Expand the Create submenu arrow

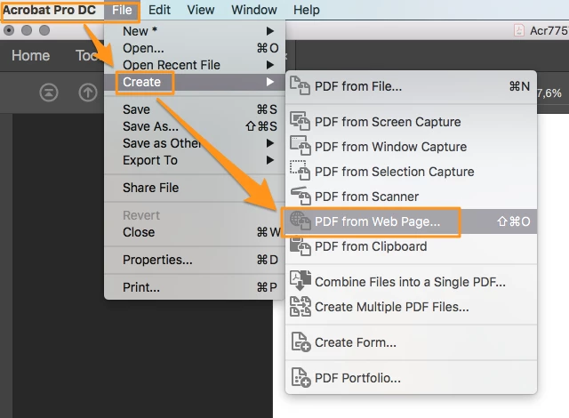tap(269, 82)
